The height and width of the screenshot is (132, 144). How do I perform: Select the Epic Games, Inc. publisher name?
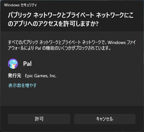tap(41, 76)
